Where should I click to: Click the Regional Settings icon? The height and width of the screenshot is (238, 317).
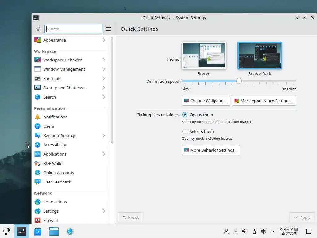coord(37,136)
